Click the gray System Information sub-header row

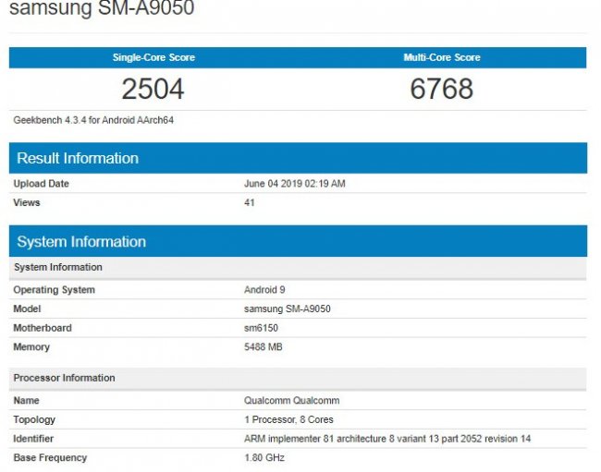(x=58, y=267)
